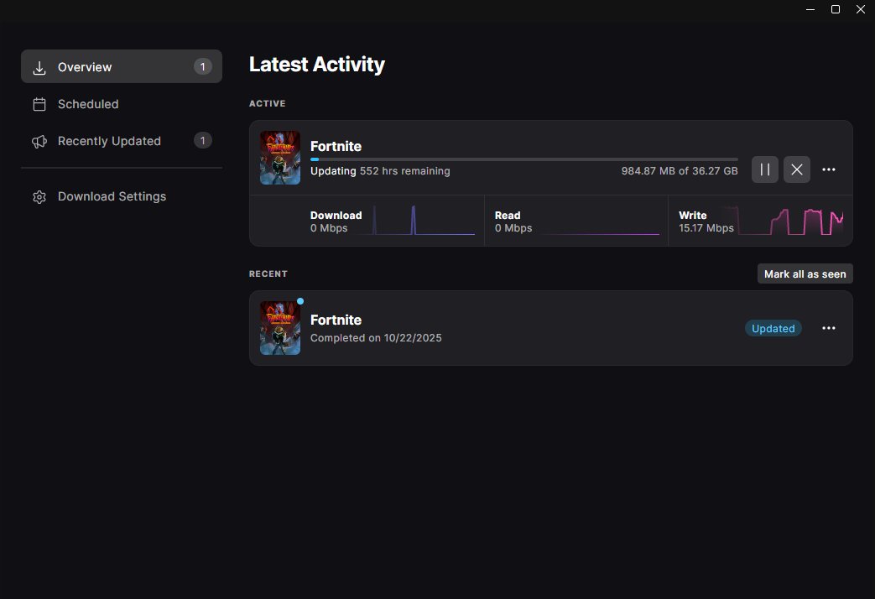The width and height of the screenshot is (875, 599).
Task: Open the Scheduled section
Action: 122,104
